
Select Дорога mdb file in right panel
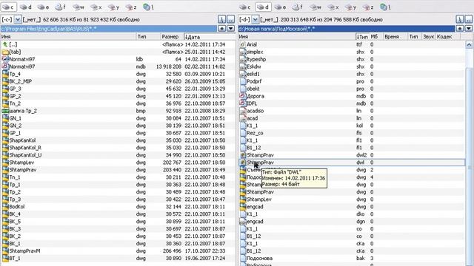352,96
